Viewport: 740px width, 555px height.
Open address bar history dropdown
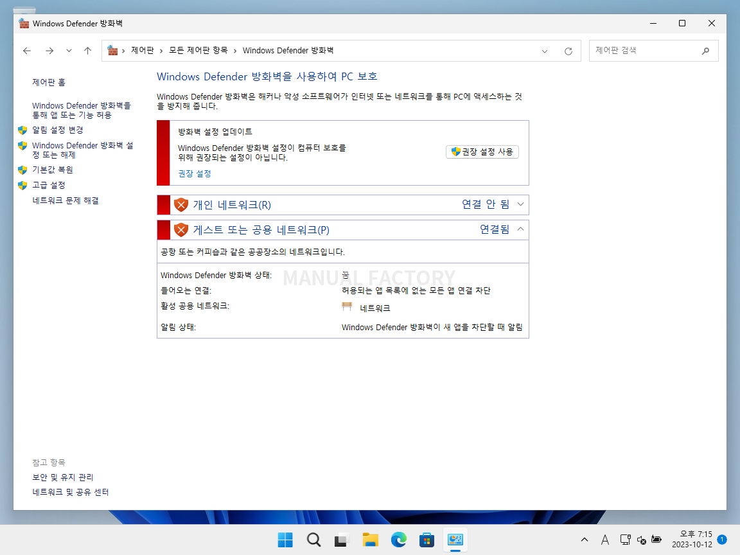click(x=545, y=51)
